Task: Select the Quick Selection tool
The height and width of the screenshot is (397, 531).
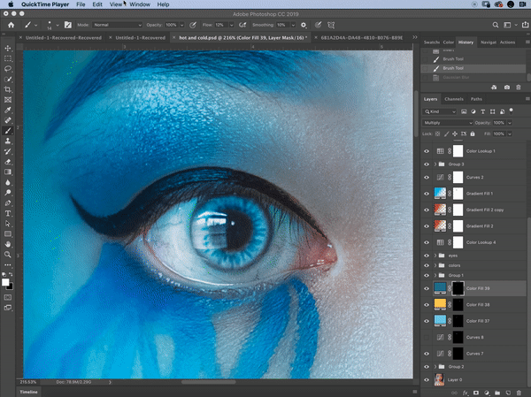Action: click(8, 80)
